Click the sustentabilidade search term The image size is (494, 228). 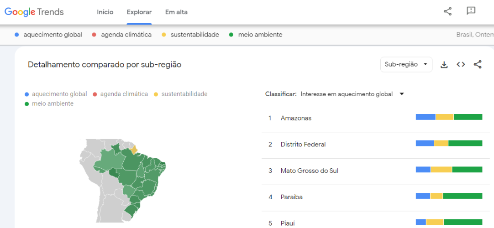point(194,35)
